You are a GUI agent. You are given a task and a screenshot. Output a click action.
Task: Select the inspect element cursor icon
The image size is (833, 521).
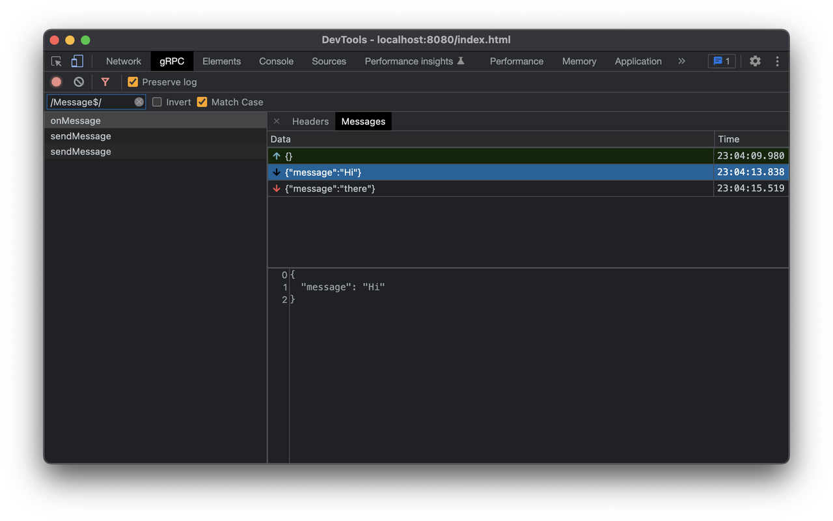[57, 61]
